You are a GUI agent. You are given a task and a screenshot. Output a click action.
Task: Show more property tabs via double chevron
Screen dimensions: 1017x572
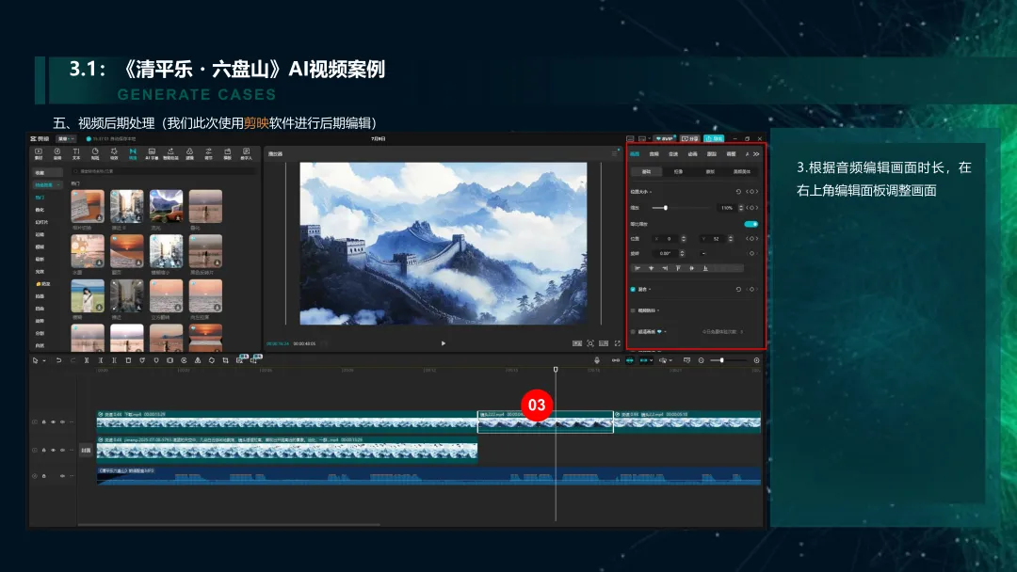[756, 154]
